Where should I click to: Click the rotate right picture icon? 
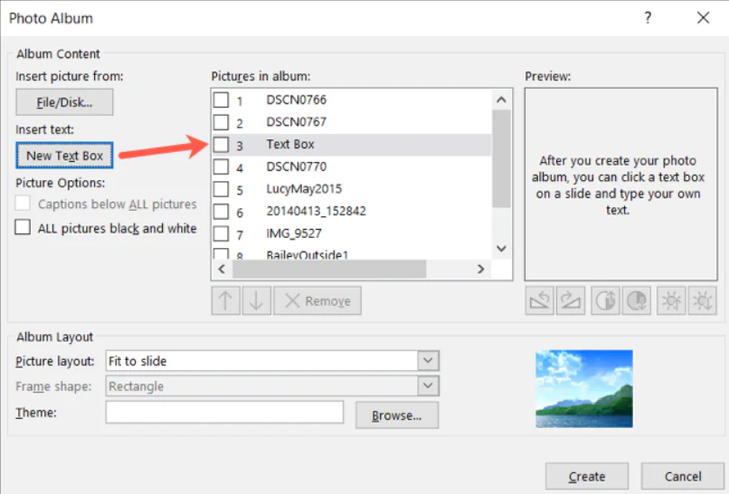pyautogui.click(x=571, y=301)
